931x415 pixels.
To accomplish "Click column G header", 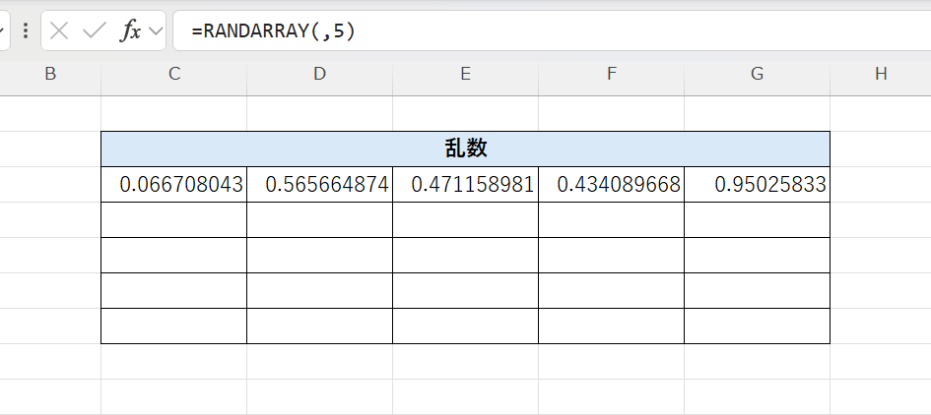I will [x=757, y=74].
